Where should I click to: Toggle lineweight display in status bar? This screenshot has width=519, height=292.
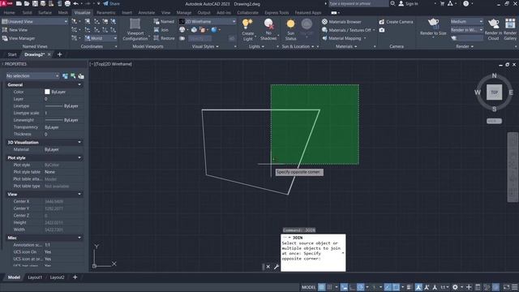[410, 287]
